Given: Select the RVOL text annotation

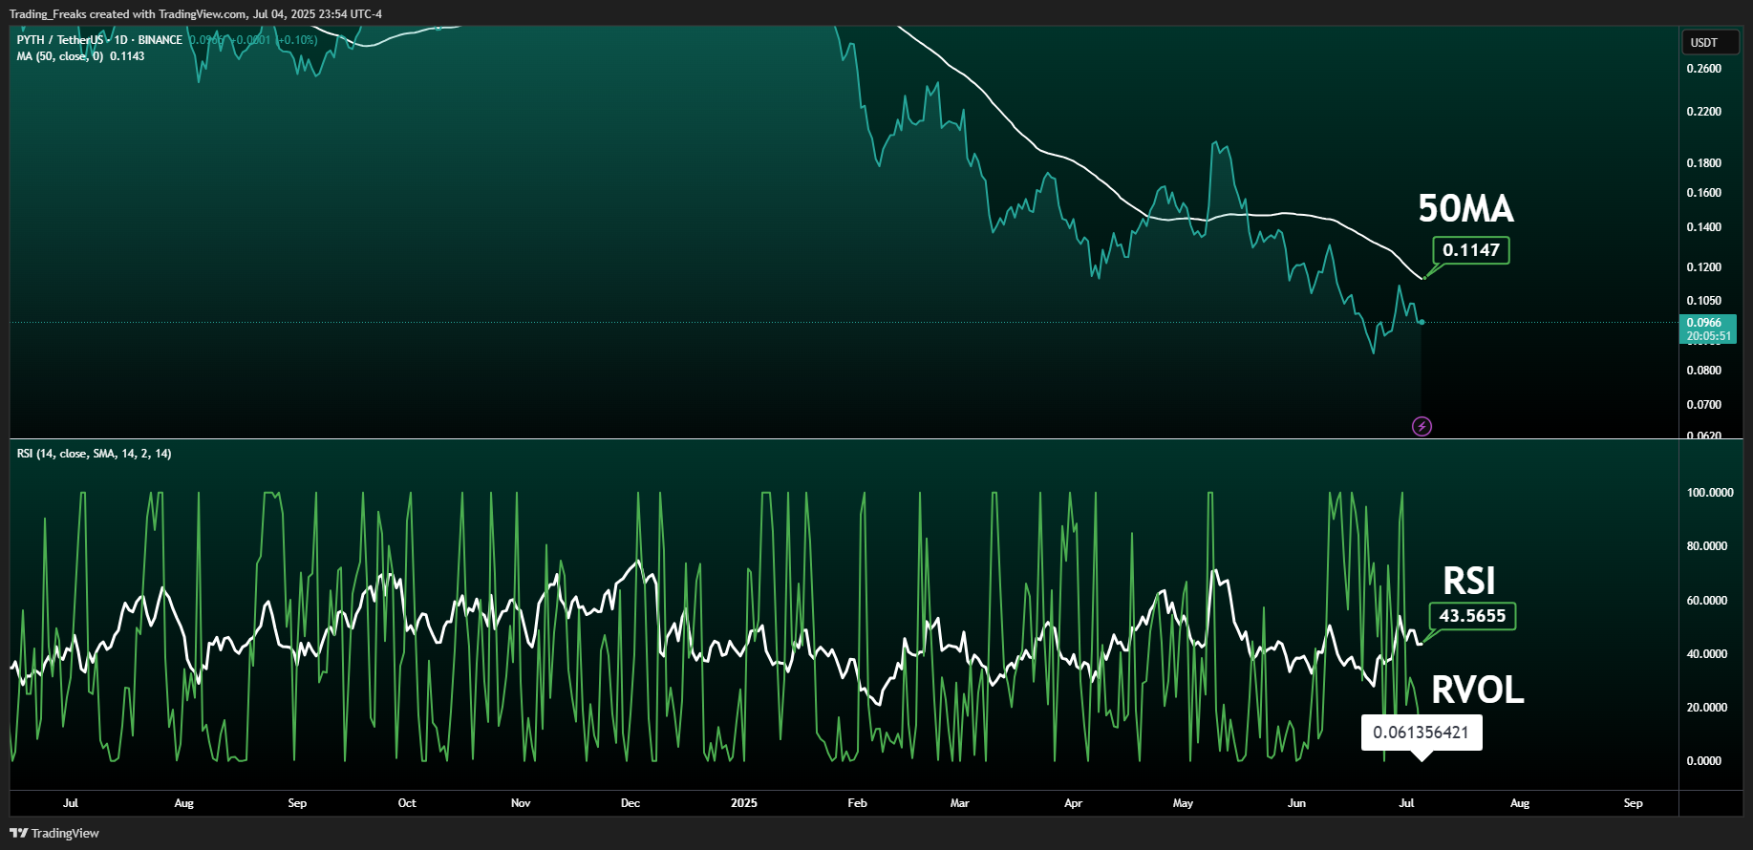Looking at the screenshot, I should 1477,690.
